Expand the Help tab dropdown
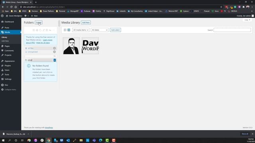Viewport: 255px width, 143px height. click(x=247, y=20)
